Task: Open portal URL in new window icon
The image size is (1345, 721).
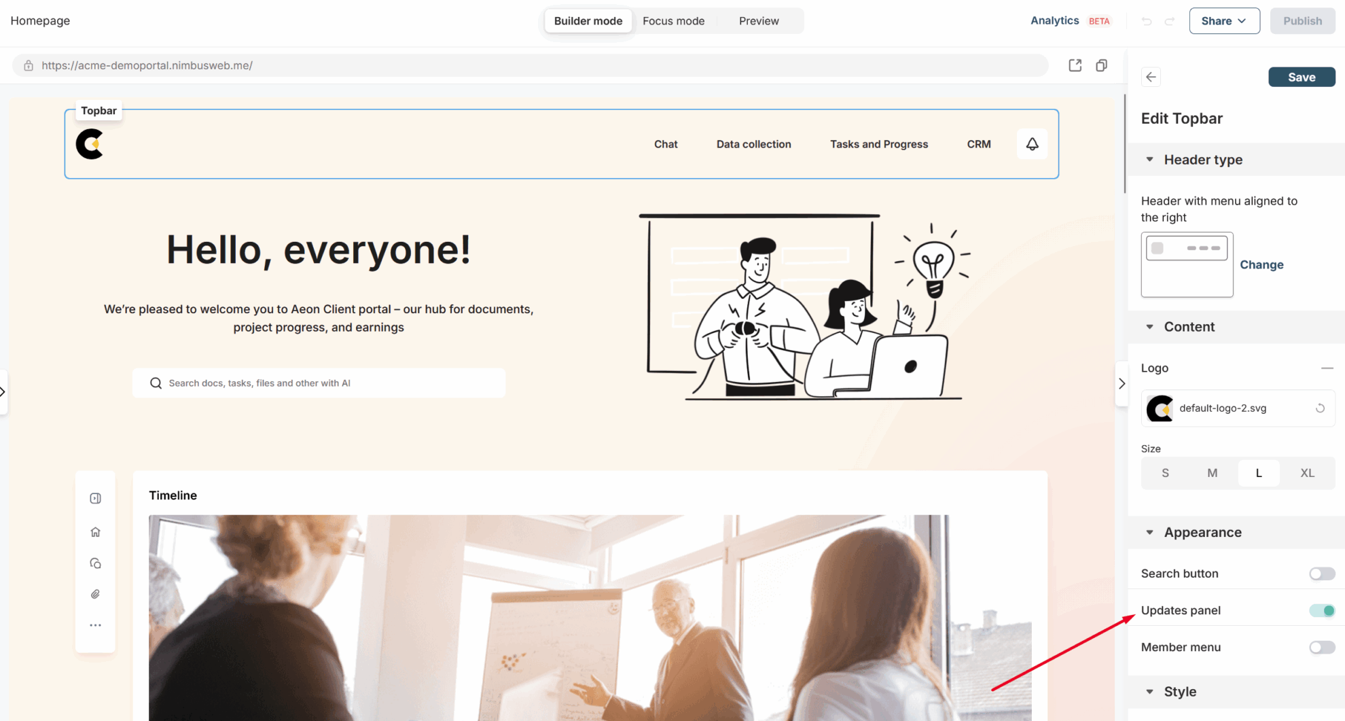Action: 1075,65
